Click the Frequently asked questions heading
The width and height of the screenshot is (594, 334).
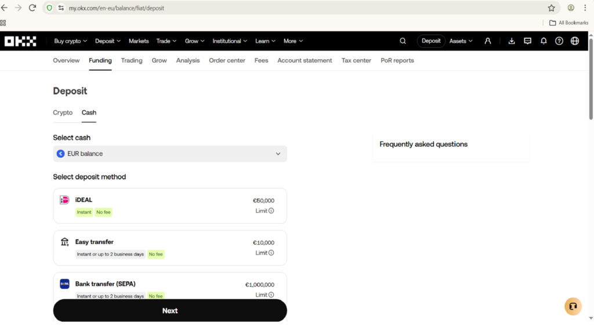coord(423,144)
